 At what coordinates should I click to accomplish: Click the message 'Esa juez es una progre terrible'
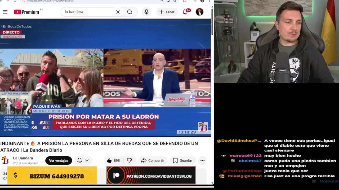[x=300, y=176]
